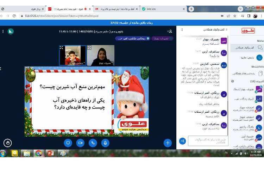This screenshot has height=169, width=264.
Task: Open the tab search dropdown chevron
Action: click(240, 9)
